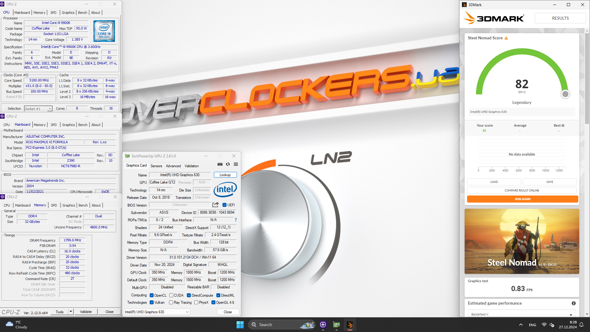Open the GPU selector dropdown in GPU-Z
This screenshot has height=332, width=590.
(x=157, y=312)
